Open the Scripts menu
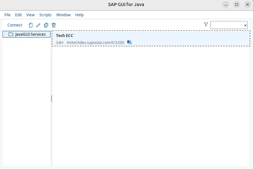Screen dimensions: 253x169 [45, 15]
